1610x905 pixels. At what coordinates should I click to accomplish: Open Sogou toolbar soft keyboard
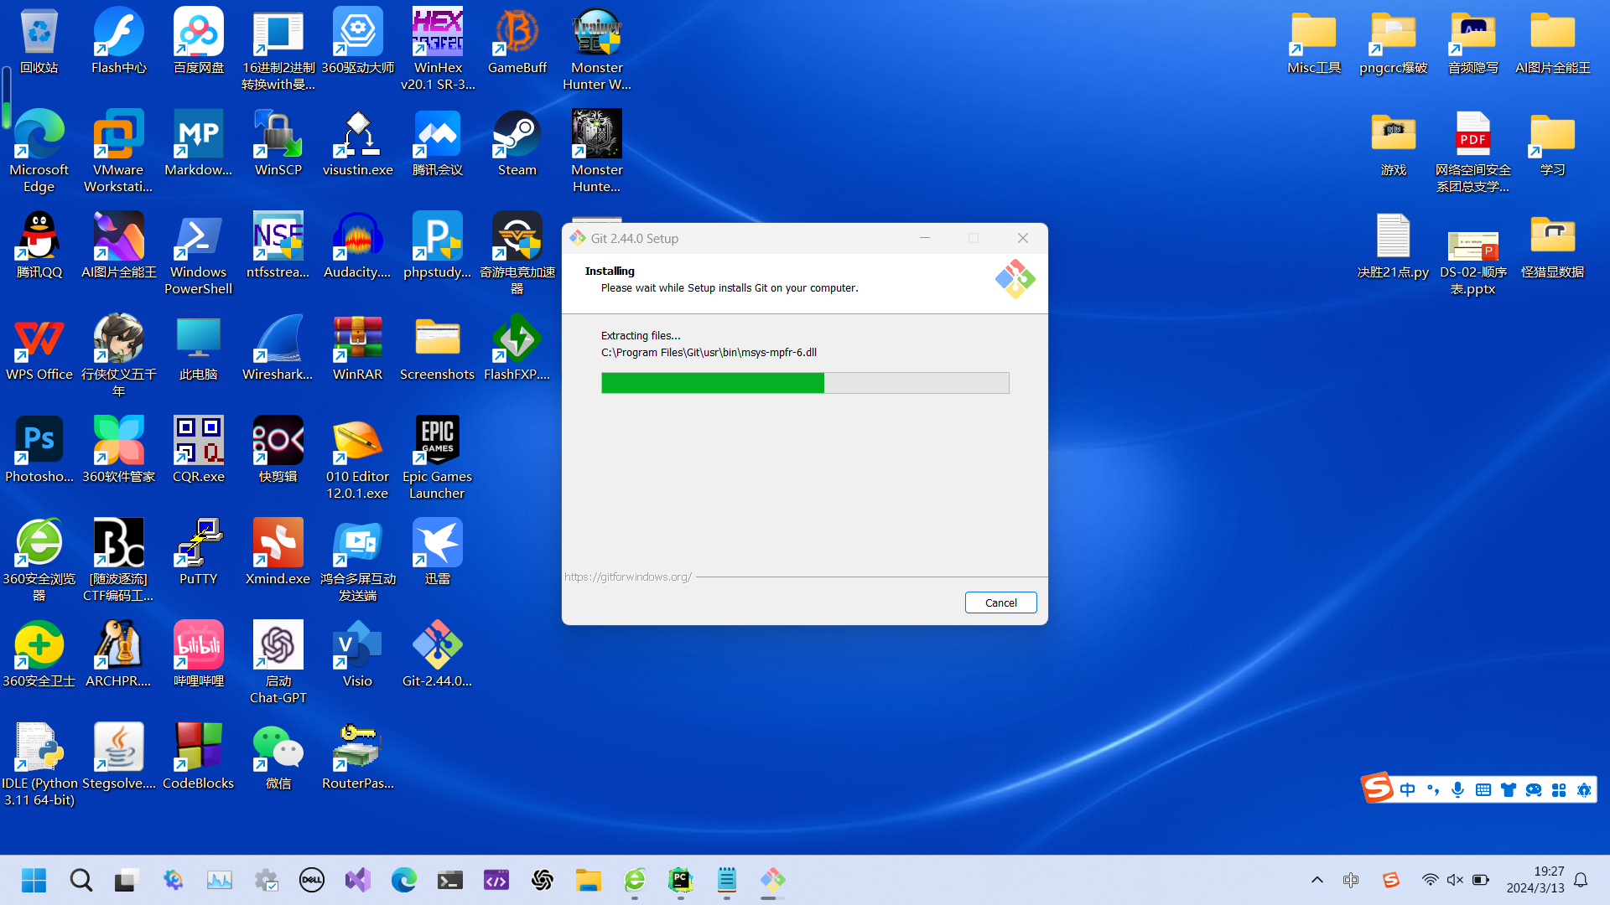point(1483,789)
